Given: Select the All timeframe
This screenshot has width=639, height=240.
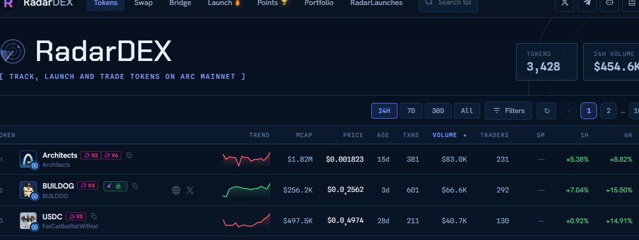Looking at the screenshot, I should click(x=467, y=111).
